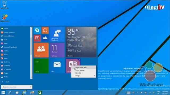Image resolution: width=170 pixels, height=95 pixels.
Task: Open the purple Calendar tile
Action: (57, 50)
